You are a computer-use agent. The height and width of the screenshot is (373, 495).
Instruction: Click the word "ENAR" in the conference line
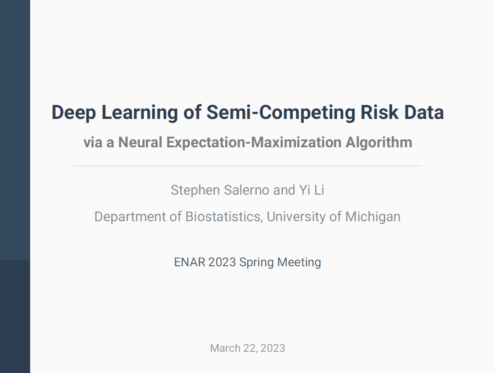click(190, 262)
